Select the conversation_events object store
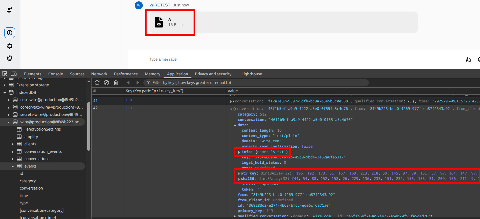 click(43, 151)
